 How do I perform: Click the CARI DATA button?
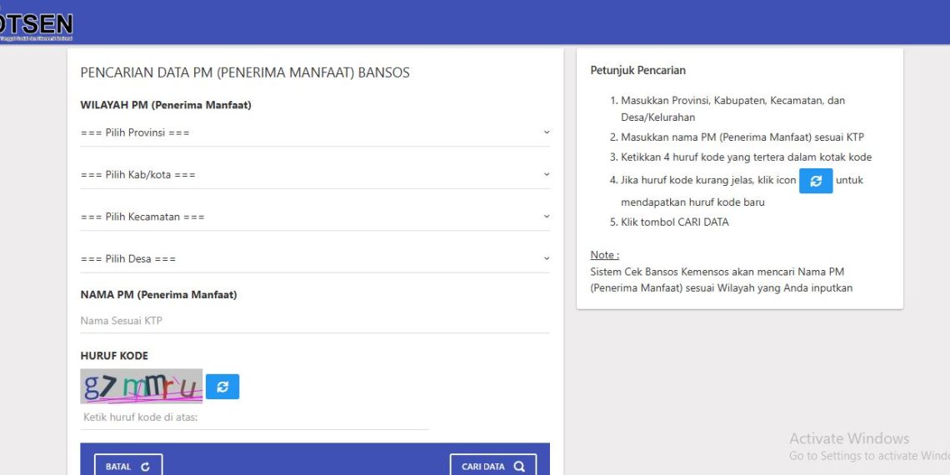[493, 467]
